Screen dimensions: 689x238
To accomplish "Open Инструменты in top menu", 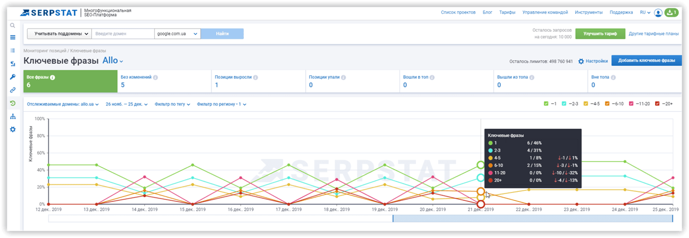I will 588,12.
